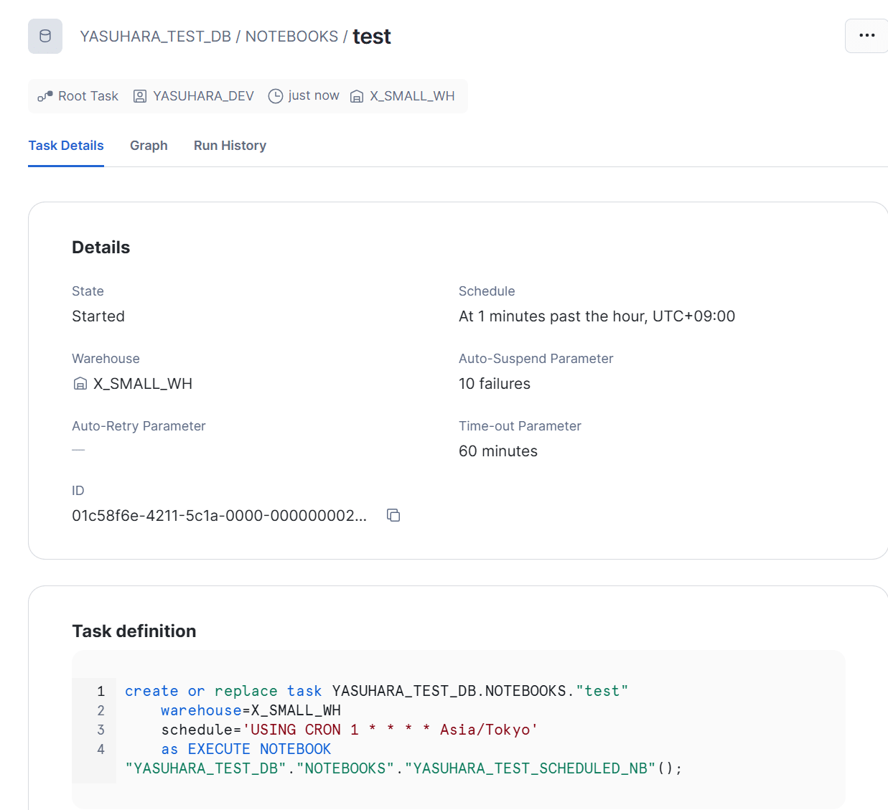Copy the task ID with copy icon

(393, 515)
